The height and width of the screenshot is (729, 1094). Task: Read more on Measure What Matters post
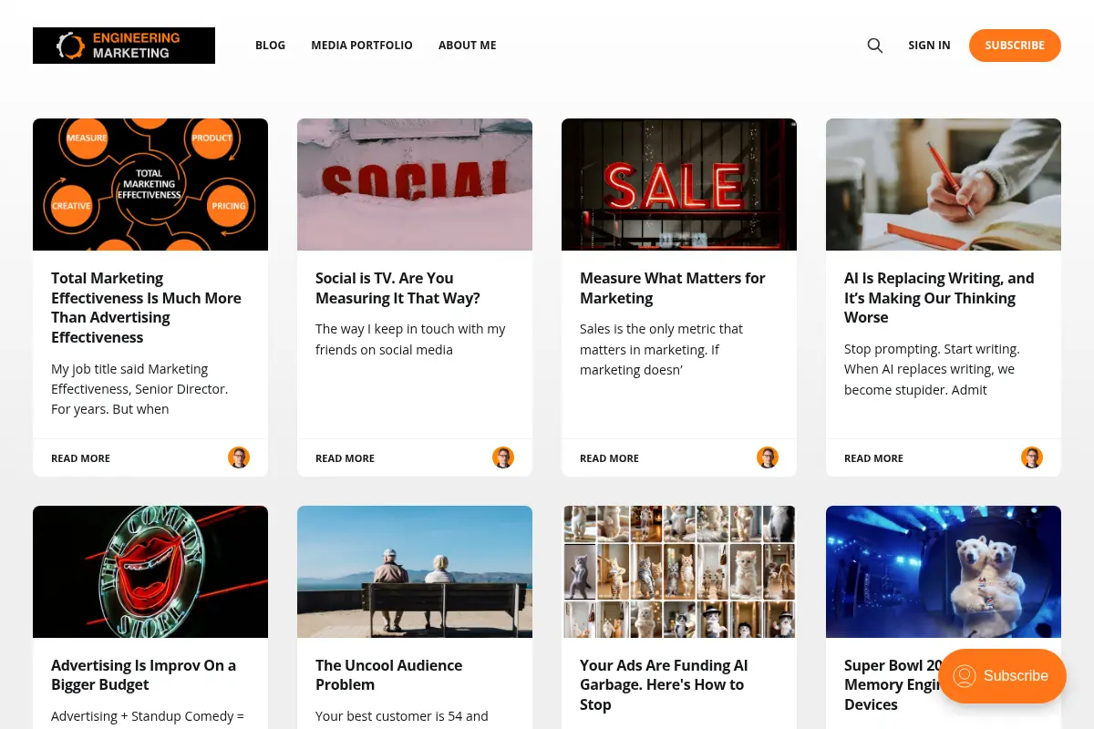pyautogui.click(x=609, y=458)
